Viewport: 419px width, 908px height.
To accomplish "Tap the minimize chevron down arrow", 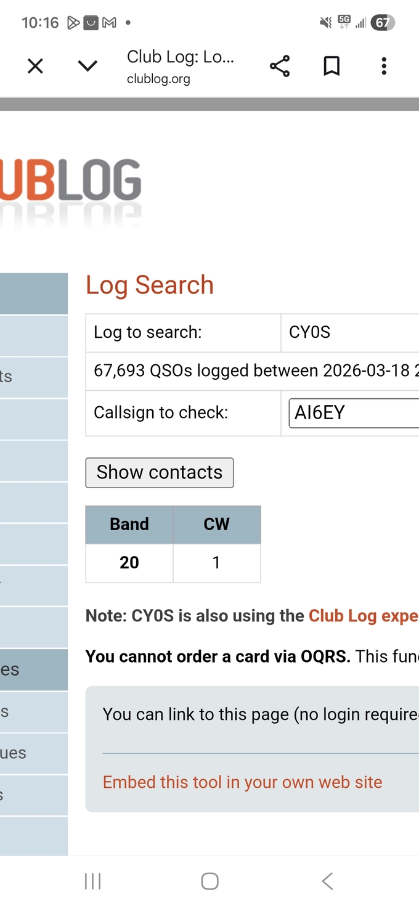I will tap(87, 66).
